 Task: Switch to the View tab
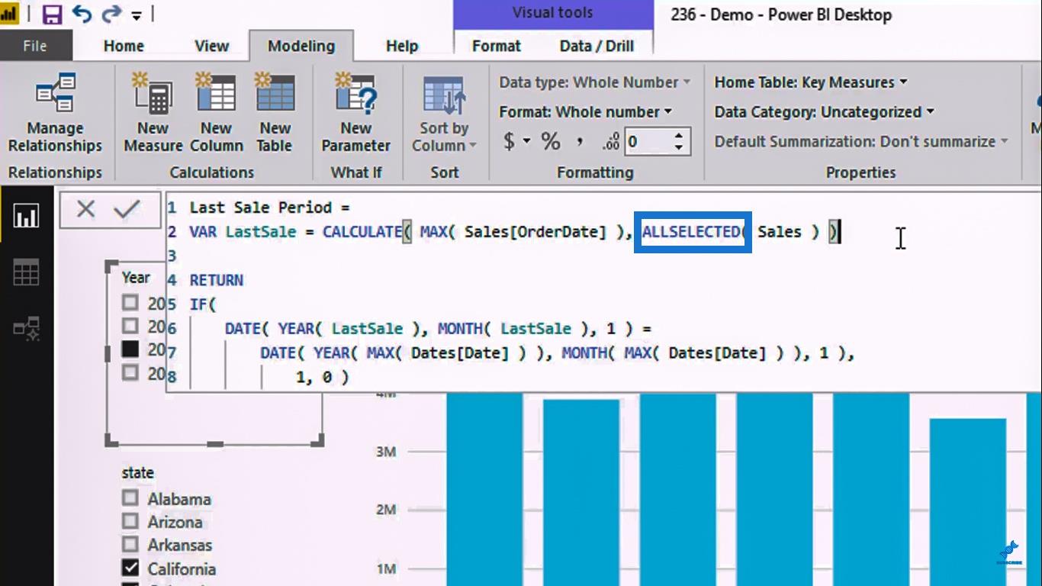(x=211, y=46)
